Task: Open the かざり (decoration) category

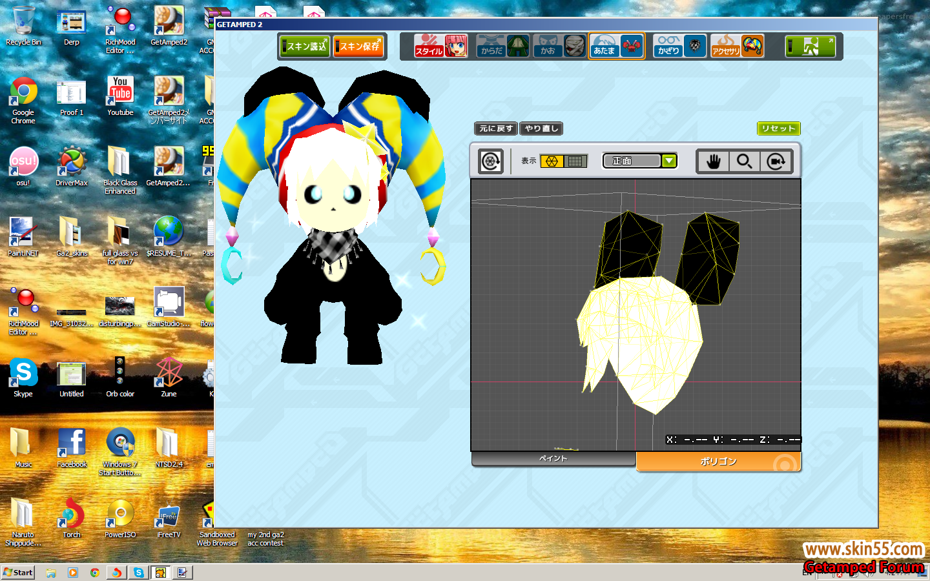Action: (668, 46)
